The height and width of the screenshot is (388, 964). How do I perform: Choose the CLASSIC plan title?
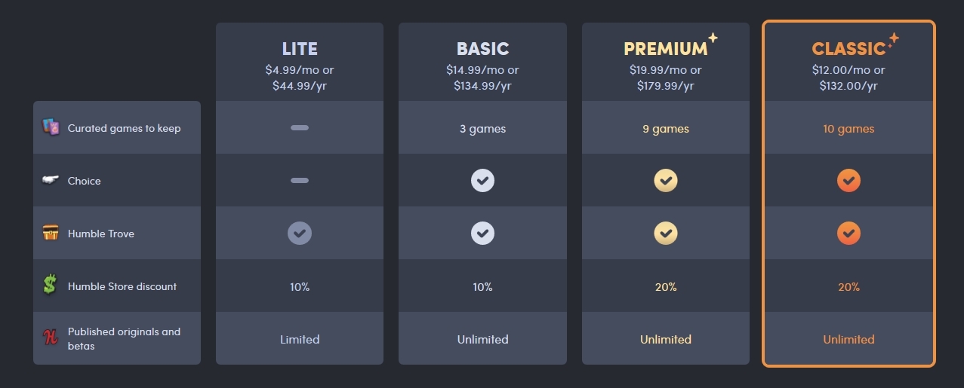848,49
